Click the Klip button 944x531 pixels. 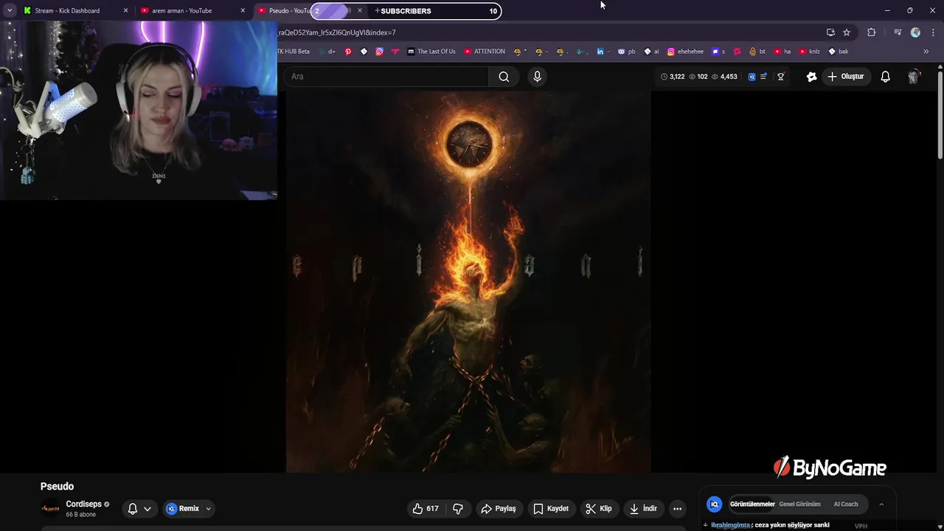[x=599, y=508]
